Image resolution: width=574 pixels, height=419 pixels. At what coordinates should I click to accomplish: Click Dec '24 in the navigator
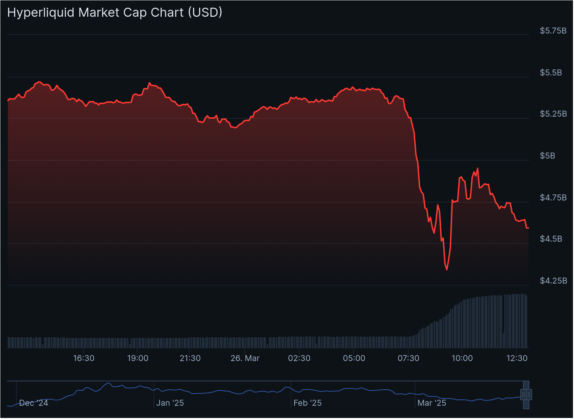coord(34,403)
